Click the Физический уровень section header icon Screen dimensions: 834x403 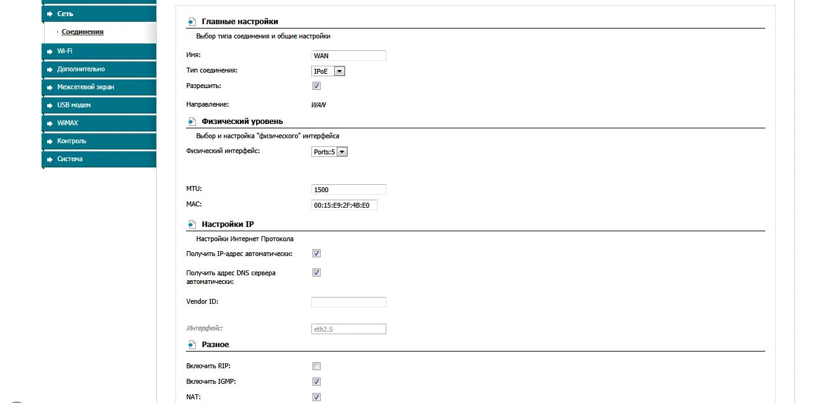(x=191, y=122)
